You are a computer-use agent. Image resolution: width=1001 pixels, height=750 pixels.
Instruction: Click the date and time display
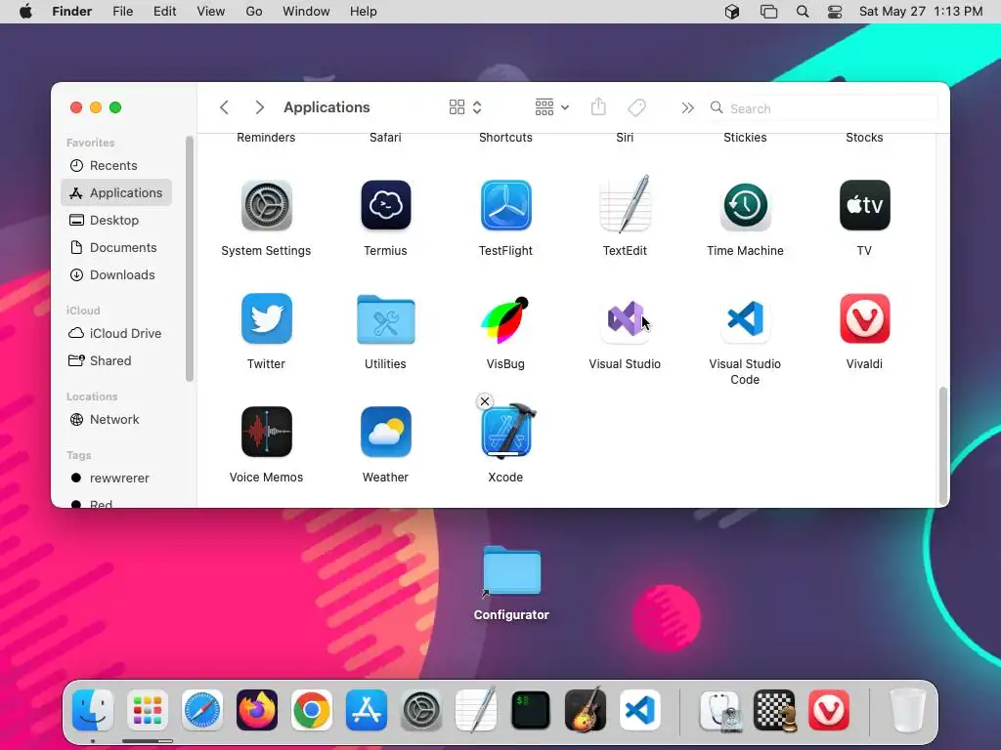pos(921,12)
